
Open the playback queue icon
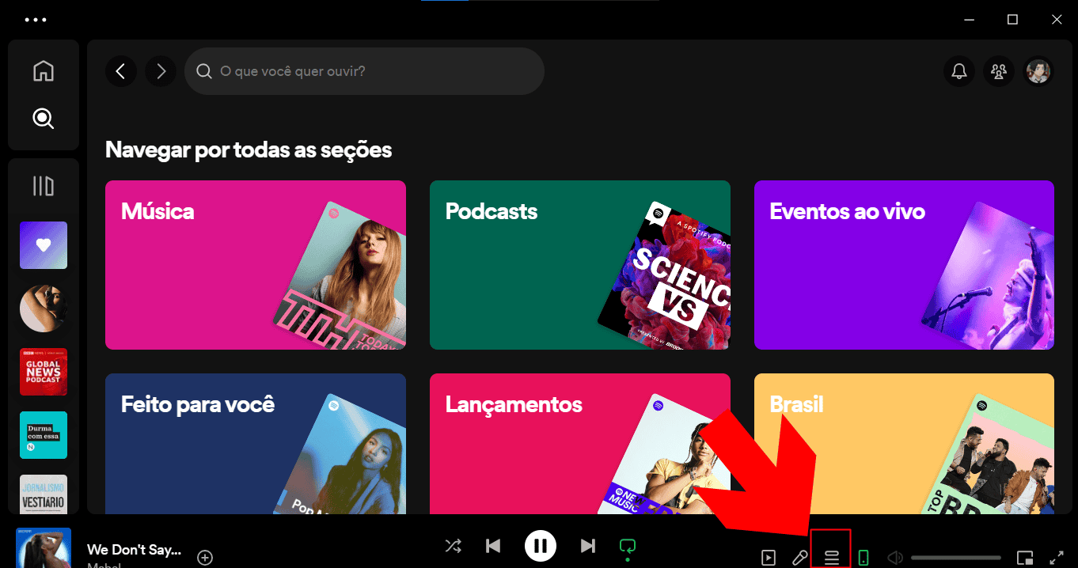click(832, 558)
